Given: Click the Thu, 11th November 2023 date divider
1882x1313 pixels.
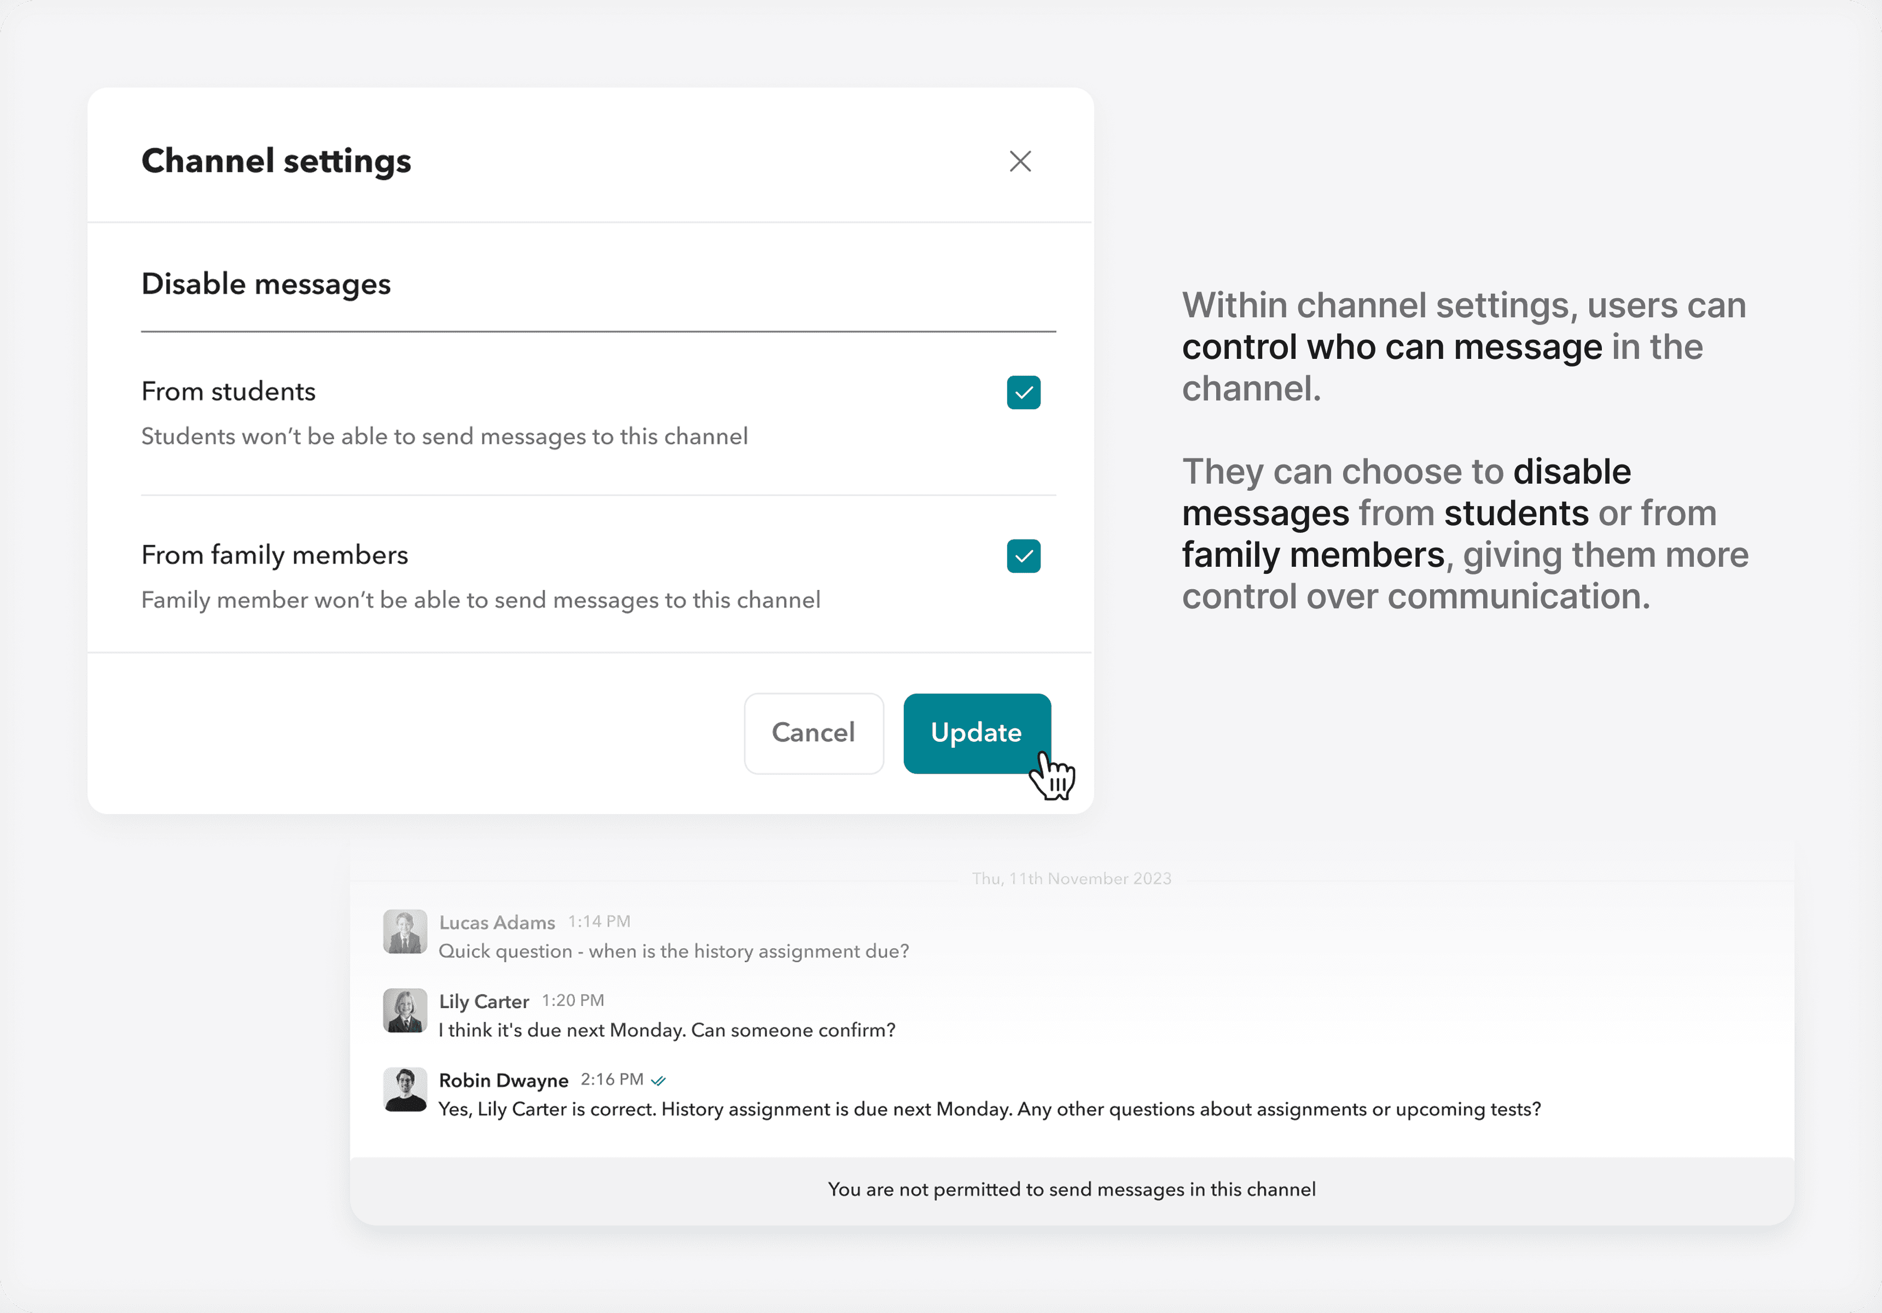Looking at the screenshot, I should point(1071,879).
